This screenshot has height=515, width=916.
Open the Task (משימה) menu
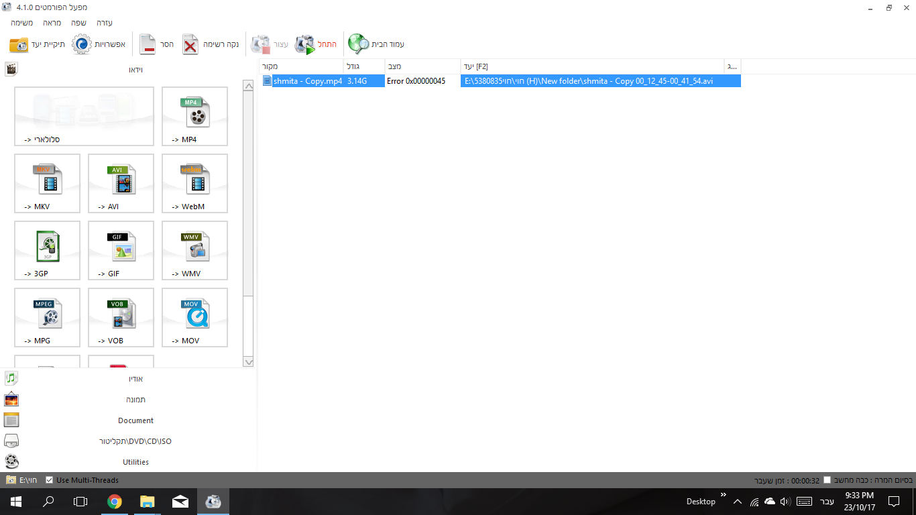pyautogui.click(x=22, y=23)
